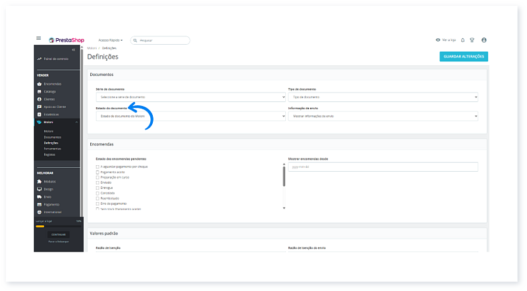The height and width of the screenshot is (291, 527).
Task: Check 'A aguardar pagamento por cheque'
Action: tap(97, 167)
